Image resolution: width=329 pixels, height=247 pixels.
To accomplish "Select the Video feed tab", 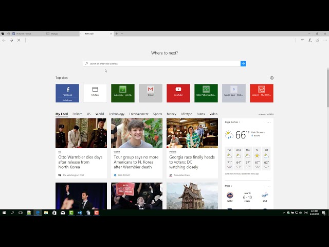I will pyautogui.click(x=213, y=114).
